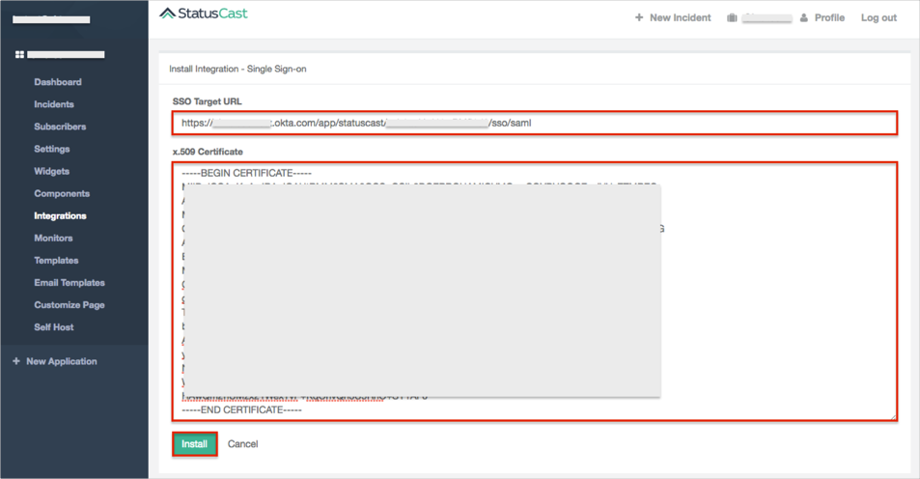The width and height of the screenshot is (920, 479).
Task: Cancel the integration install
Action: [x=242, y=444]
